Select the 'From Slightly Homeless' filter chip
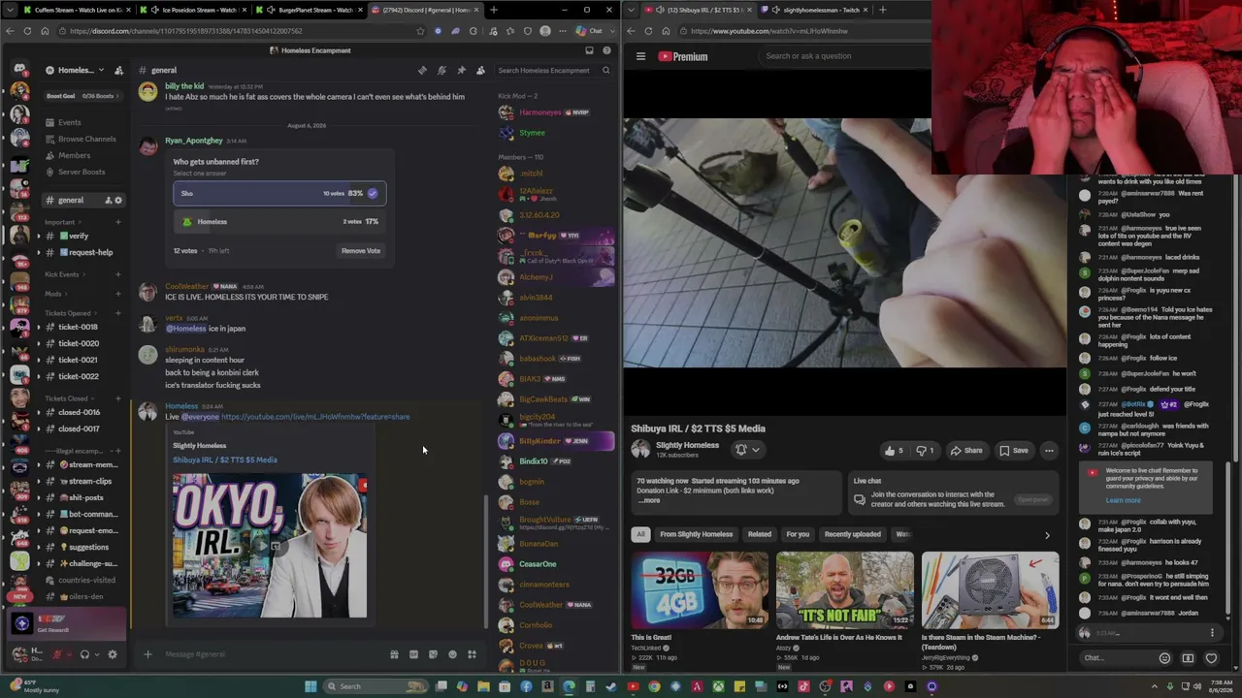The width and height of the screenshot is (1242, 698). (697, 534)
